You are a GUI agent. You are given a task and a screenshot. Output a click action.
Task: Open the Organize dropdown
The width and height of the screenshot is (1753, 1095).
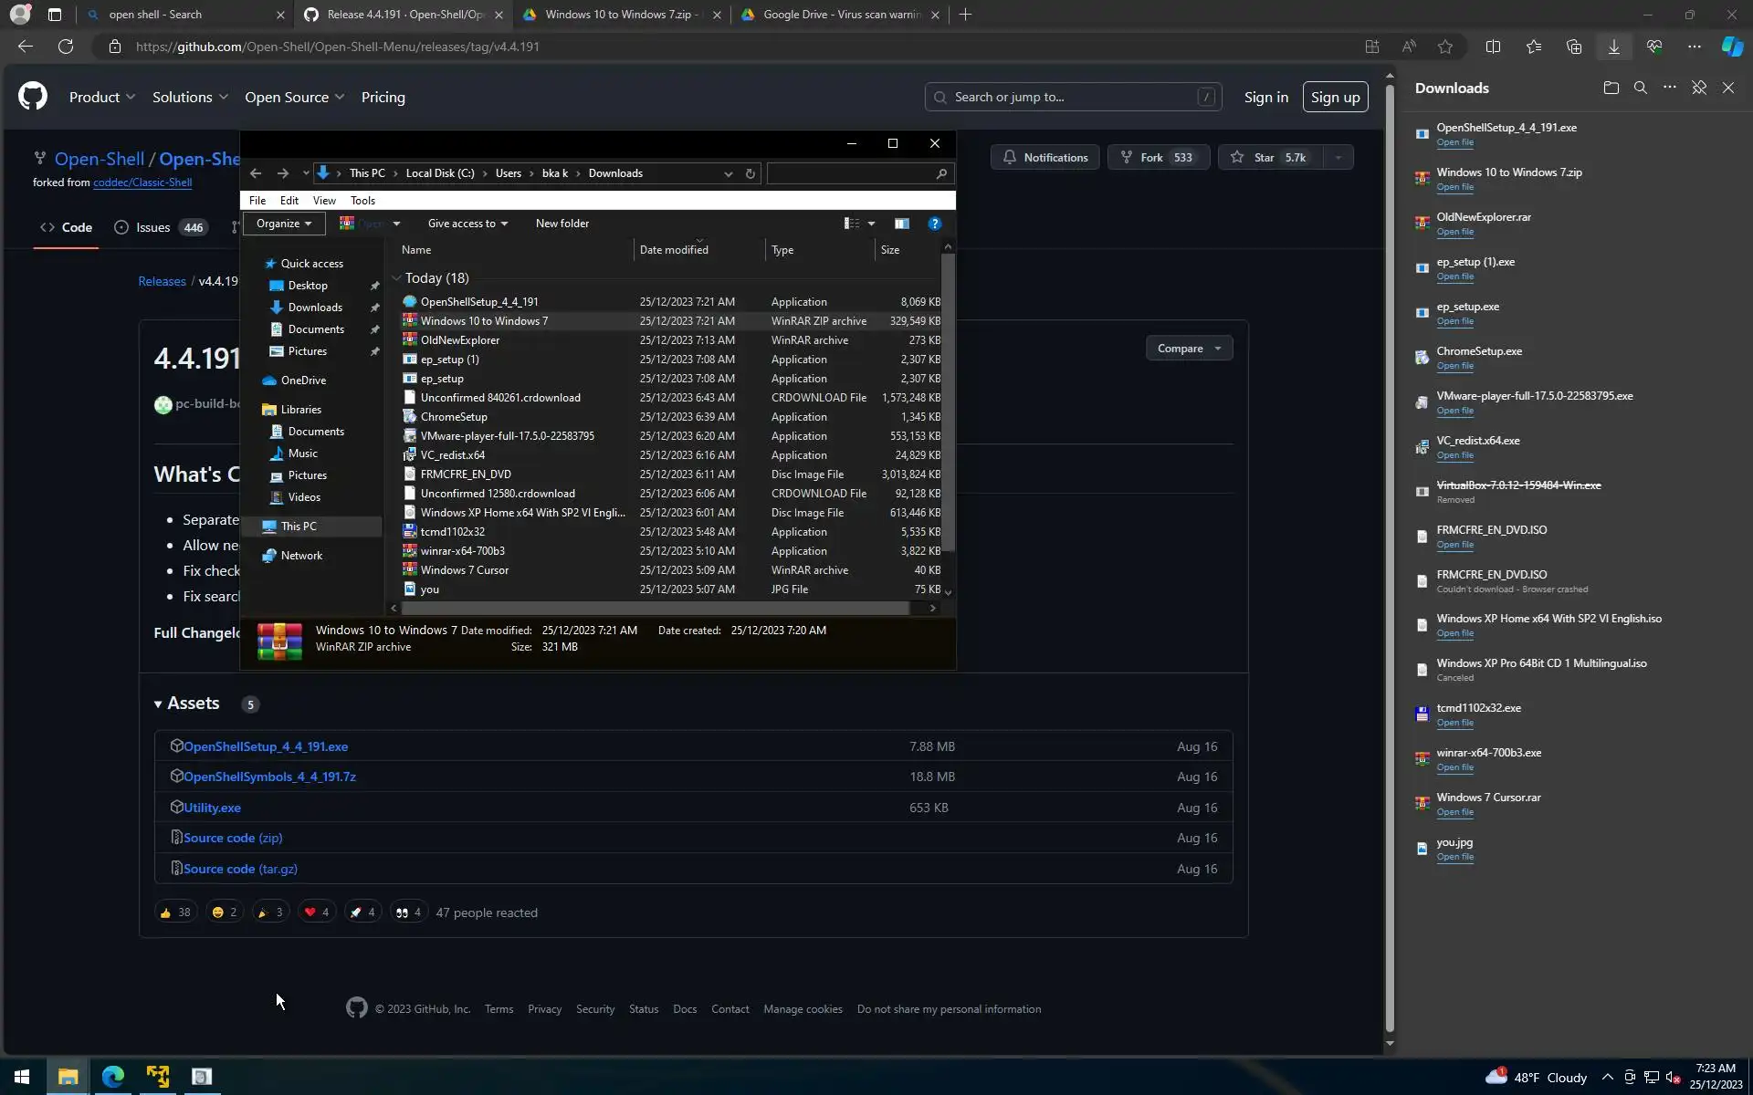click(284, 224)
